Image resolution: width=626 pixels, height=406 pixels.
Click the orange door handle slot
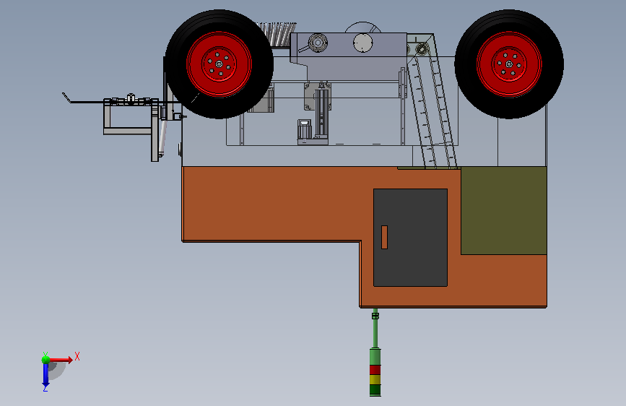coord(384,238)
